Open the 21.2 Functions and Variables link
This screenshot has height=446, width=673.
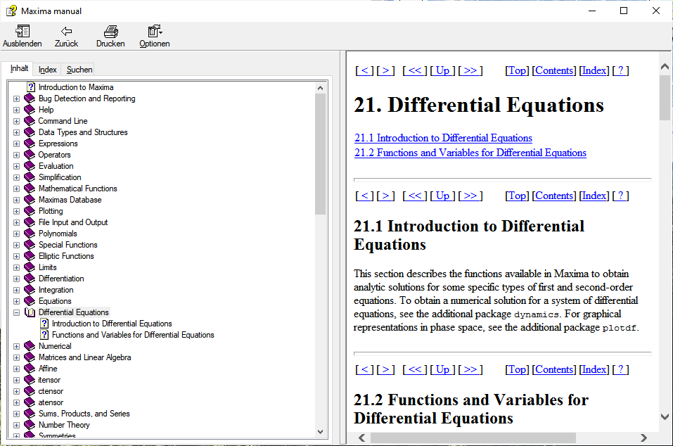coord(470,153)
